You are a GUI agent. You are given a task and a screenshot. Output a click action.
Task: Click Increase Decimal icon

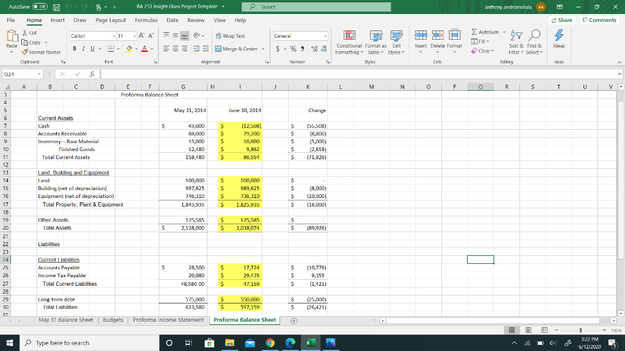tap(314, 49)
